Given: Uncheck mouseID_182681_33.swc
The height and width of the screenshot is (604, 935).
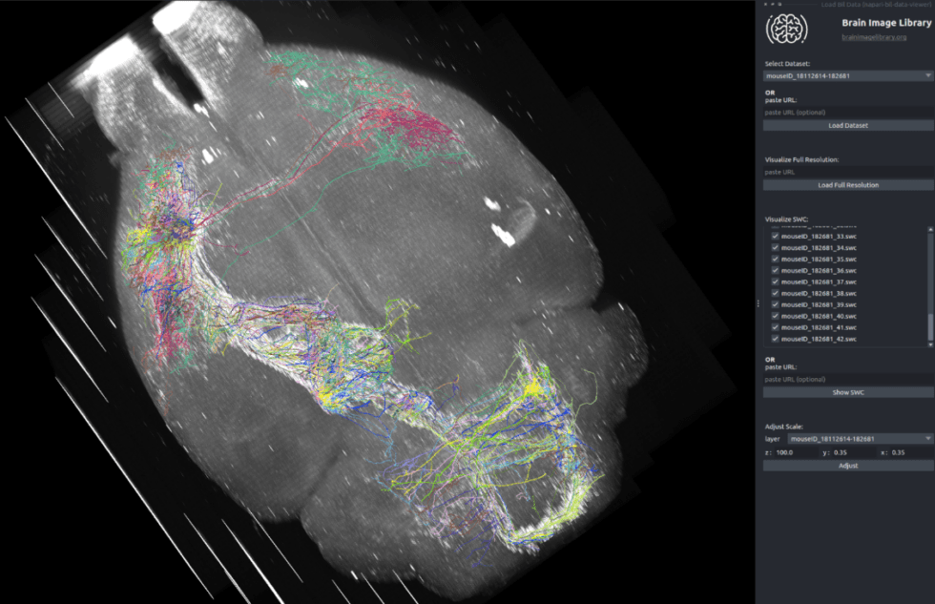Looking at the screenshot, I should 775,236.
